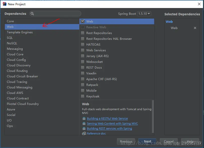Tick the Web Services checkbox
The image size is (204, 148).
83,50
